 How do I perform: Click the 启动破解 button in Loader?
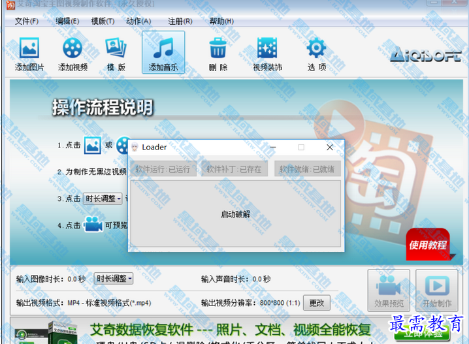(236, 213)
